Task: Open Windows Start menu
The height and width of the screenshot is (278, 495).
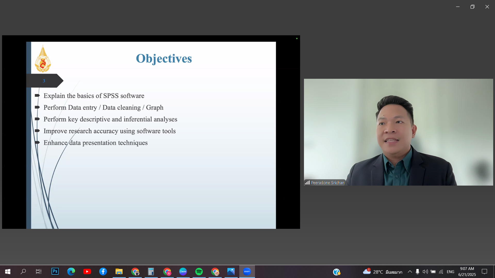Action: coord(8,272)
